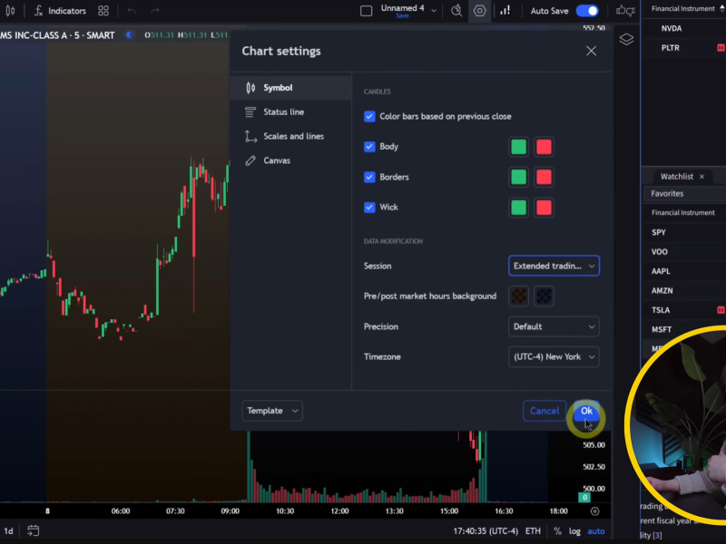This screenshot has height=544, width=726.
Task: Click the thumbs up feedback icon
Action: [625, 11]
